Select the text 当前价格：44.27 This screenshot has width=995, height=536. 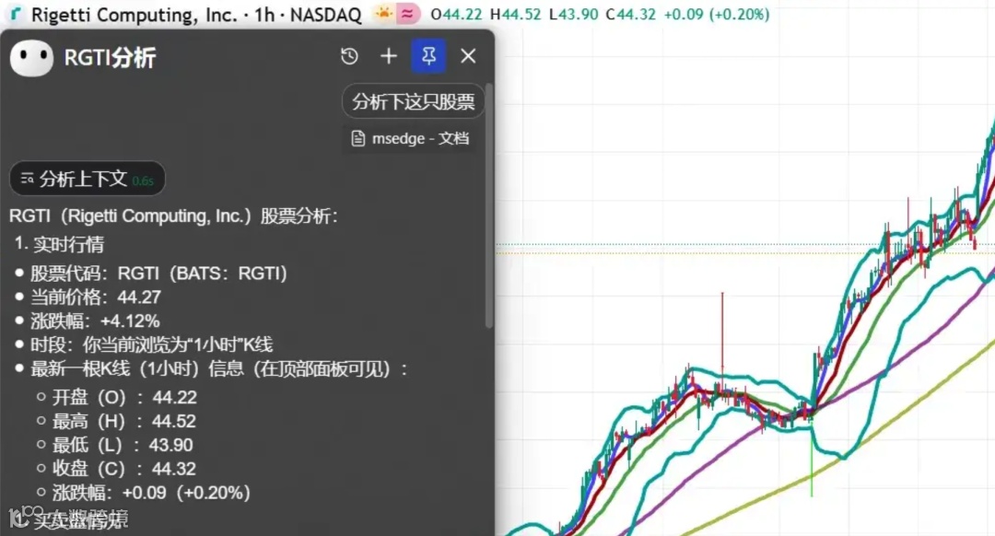coord(96,297)
